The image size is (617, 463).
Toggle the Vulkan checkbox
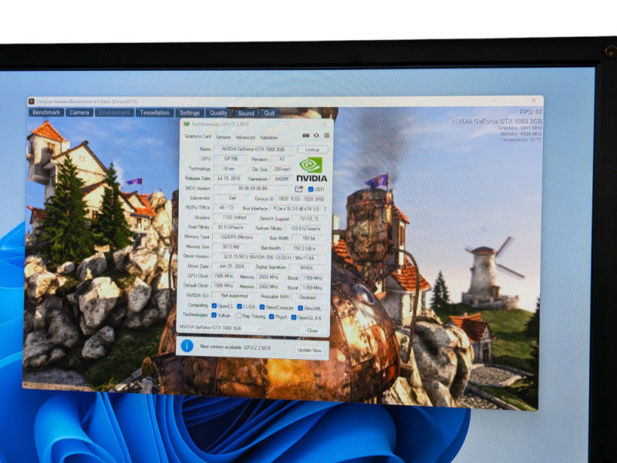coord(214,315)
